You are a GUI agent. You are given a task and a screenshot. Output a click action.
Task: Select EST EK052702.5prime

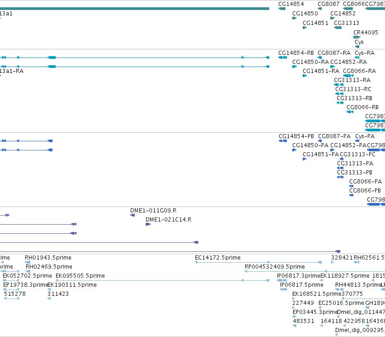pyautogui.click(x=27, y=276)
